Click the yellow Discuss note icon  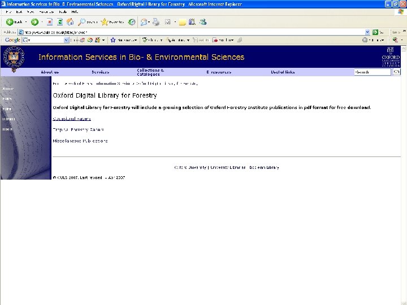183,22
